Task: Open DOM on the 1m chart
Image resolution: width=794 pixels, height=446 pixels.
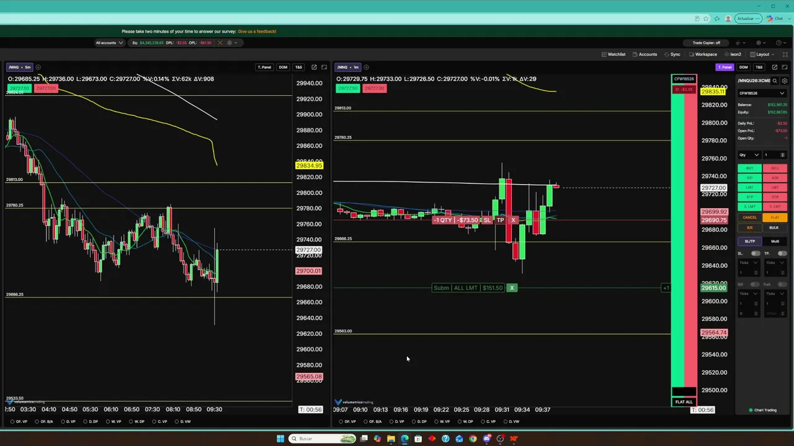Action: coord(743,67)
